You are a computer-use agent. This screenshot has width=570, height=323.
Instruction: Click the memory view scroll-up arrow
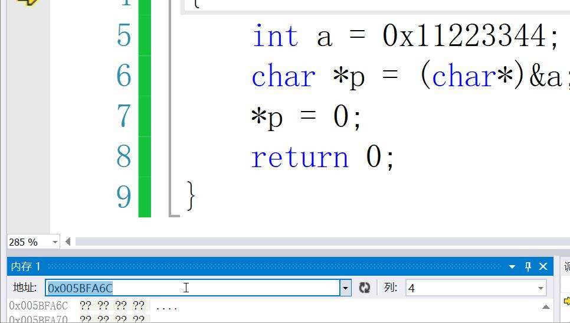546,306
